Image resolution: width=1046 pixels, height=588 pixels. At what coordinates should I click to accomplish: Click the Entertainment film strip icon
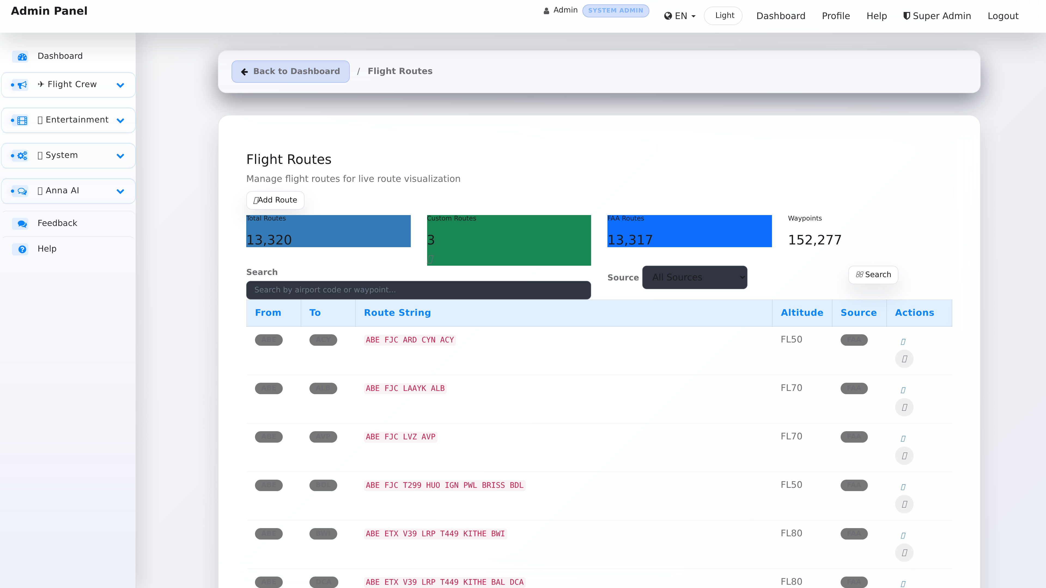(22, 121)
